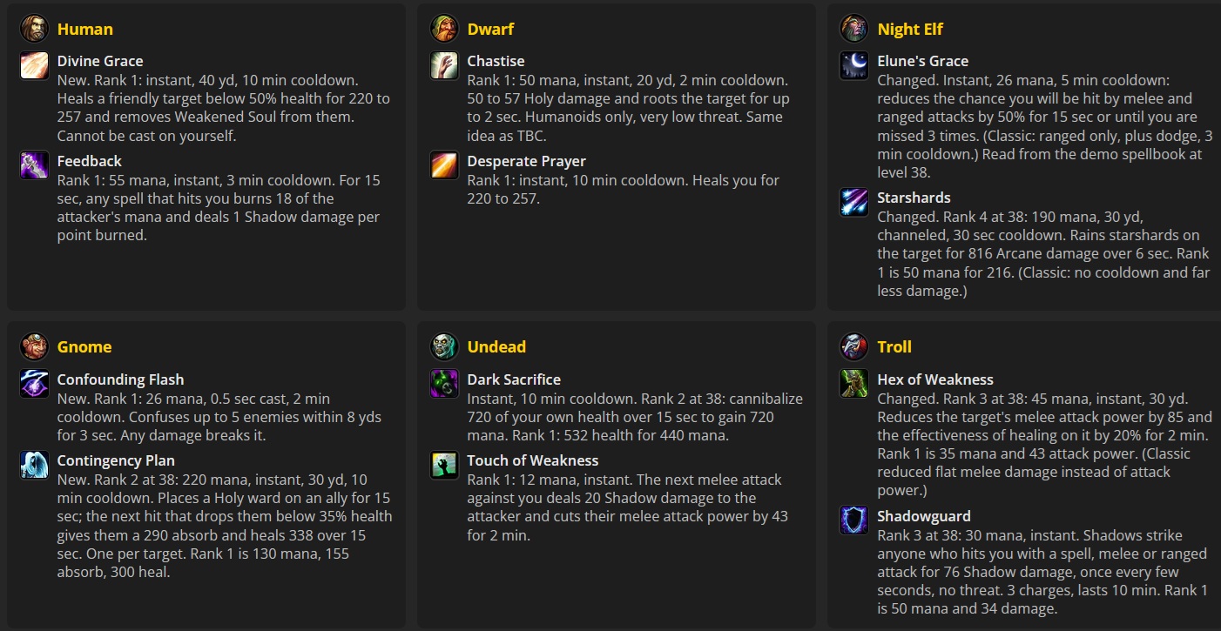
Task: Select the Troll heading text
Action: tap(894, 346)
